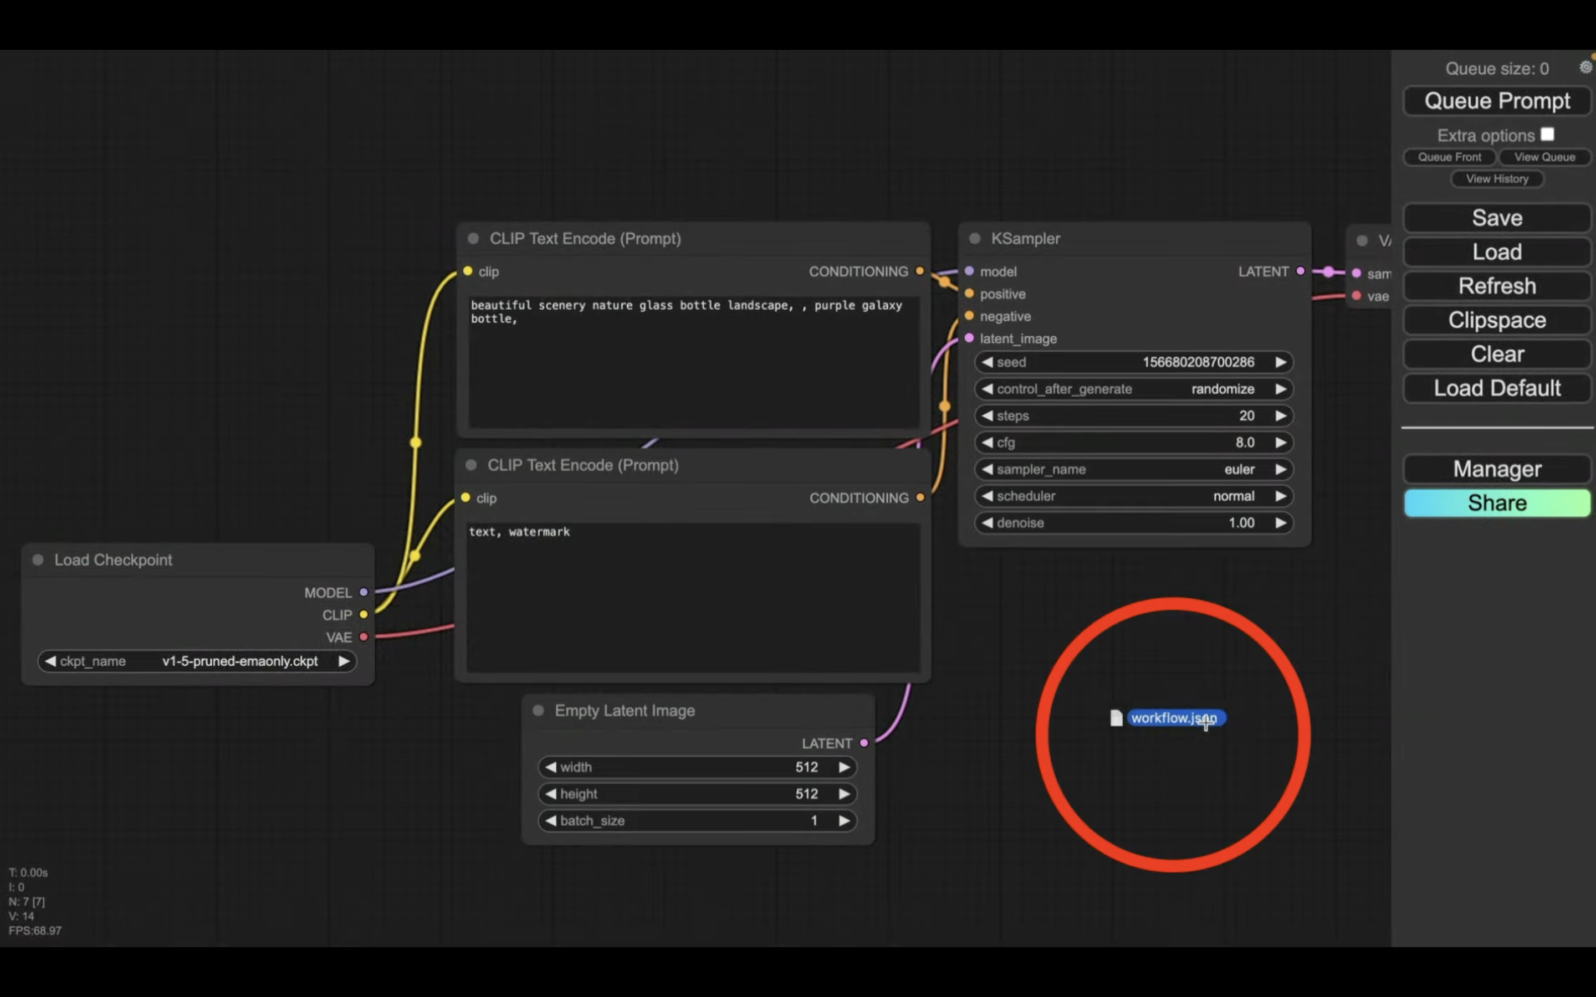Image resolution: width=1596 pixels, height=997 pixels.
Task: Enable the Extra options checkbox
Action: coord(1547,135)
